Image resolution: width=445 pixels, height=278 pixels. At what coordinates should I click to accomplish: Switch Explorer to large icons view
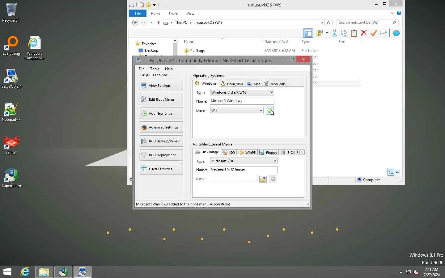[398, 172]
